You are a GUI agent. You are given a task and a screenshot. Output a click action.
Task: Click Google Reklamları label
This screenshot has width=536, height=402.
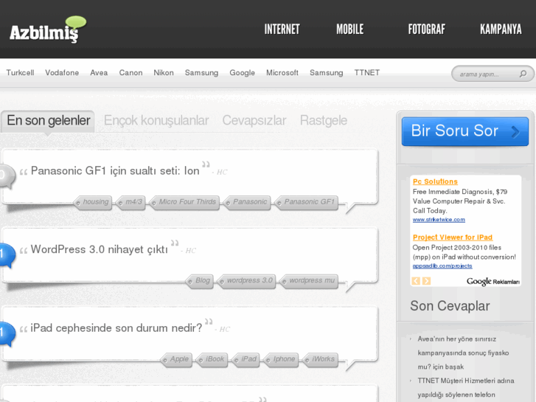pyautogui.click(x=493, y=282)
